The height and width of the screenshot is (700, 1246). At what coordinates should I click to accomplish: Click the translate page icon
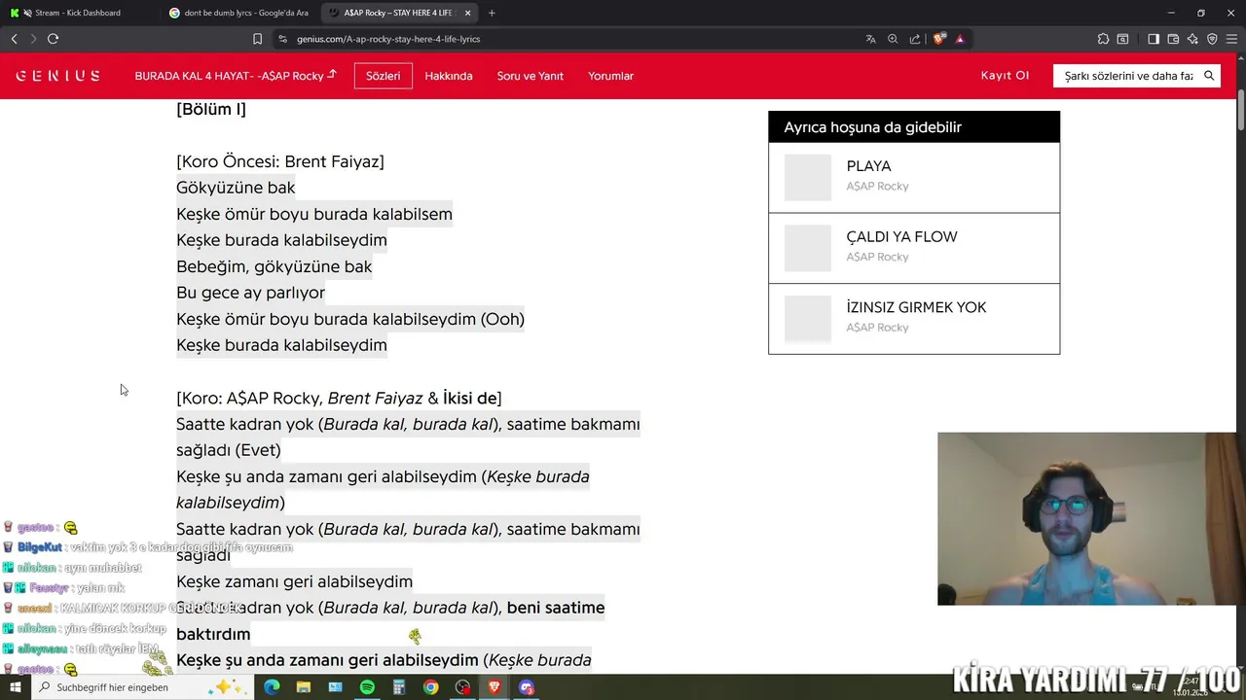click(870, 39)
